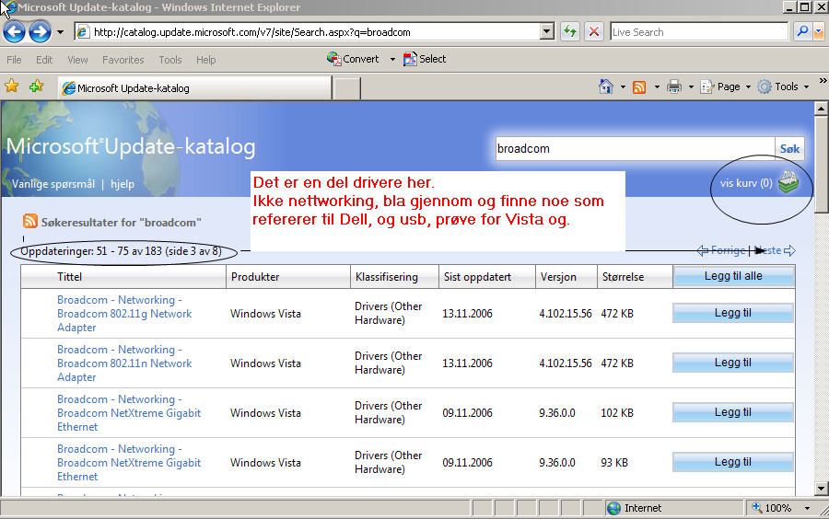Viewport: 829px width, 519px height.
Task: Open the recent pages dropdown arrow
Action: [60, 32]
